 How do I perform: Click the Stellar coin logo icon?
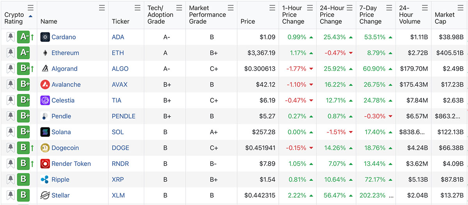tap(45, 195)
